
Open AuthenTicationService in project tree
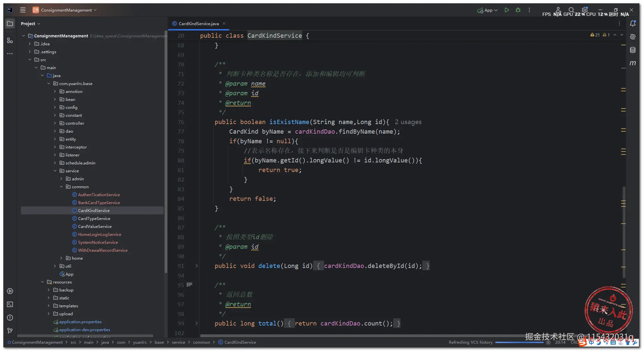[x=99, y=195]
